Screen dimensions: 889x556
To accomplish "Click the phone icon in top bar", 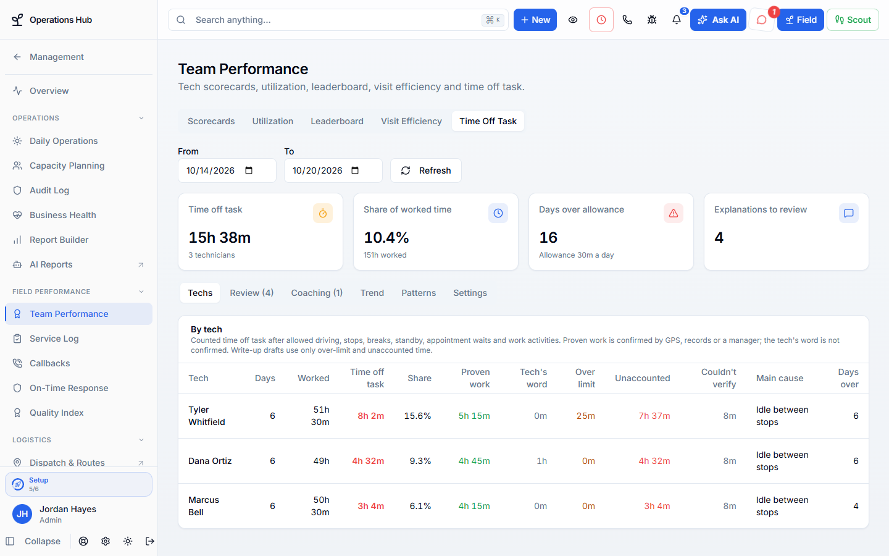I will click(x=627, y=20).
